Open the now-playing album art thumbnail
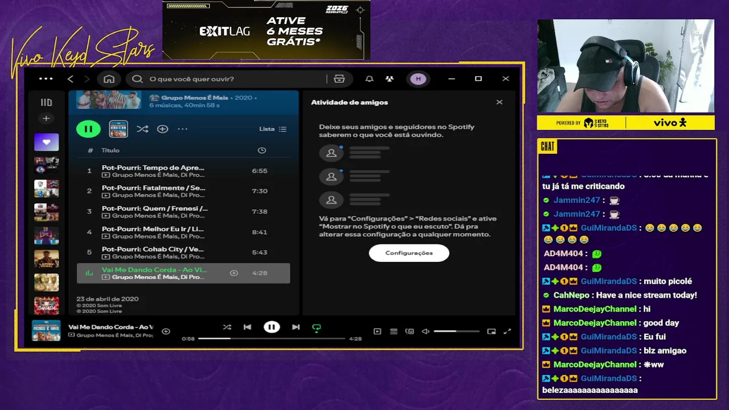Image resolution: width=729 pixels, height=410 pixels. click(x=46, y=331)
